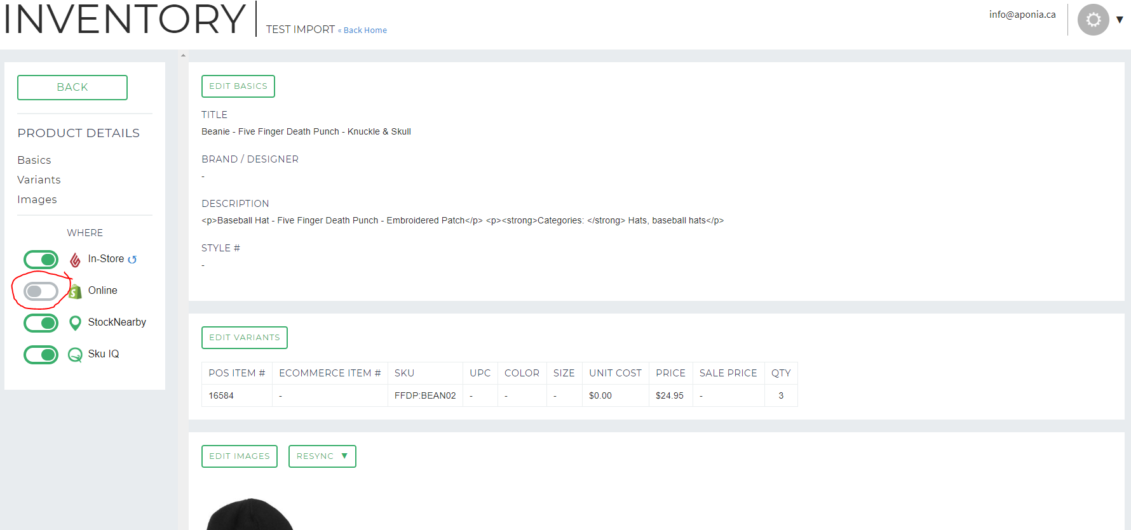The image size is (1131, 530).
Task: Go to Basics in Product Details
Action: click(34, 160)
